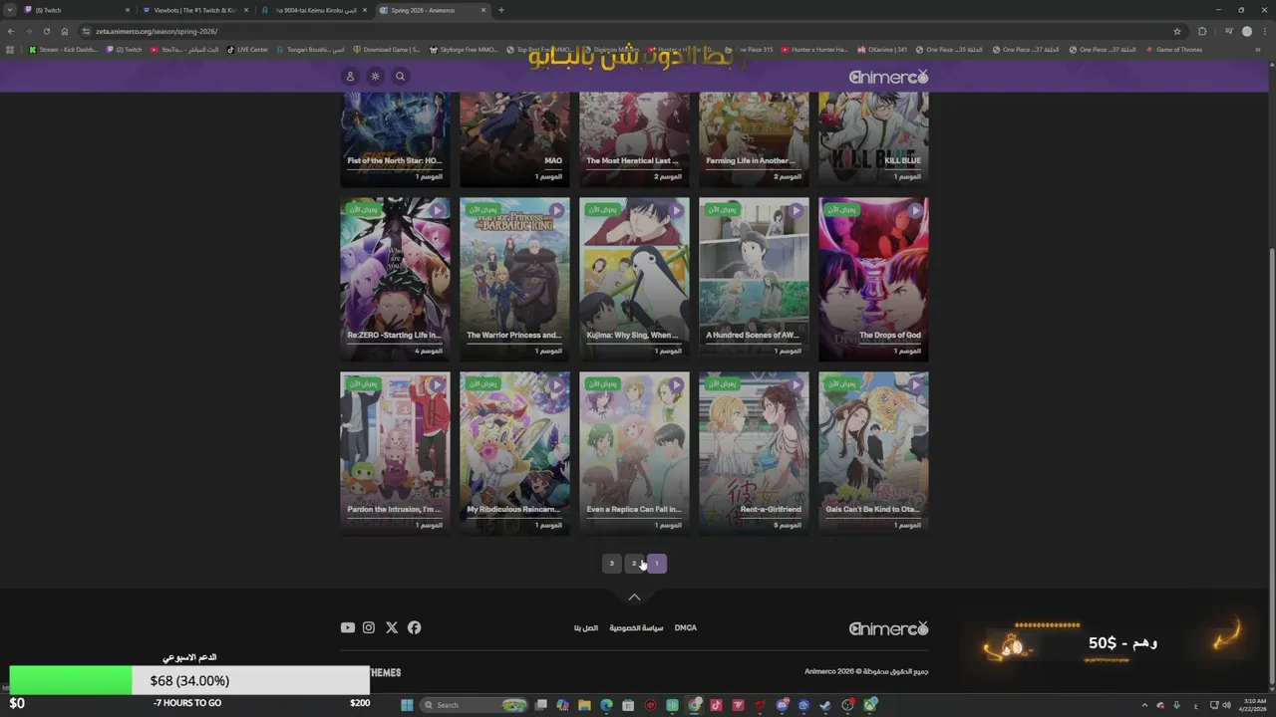
Task: Open Fist of the North Star title
Action: point(395,160)
